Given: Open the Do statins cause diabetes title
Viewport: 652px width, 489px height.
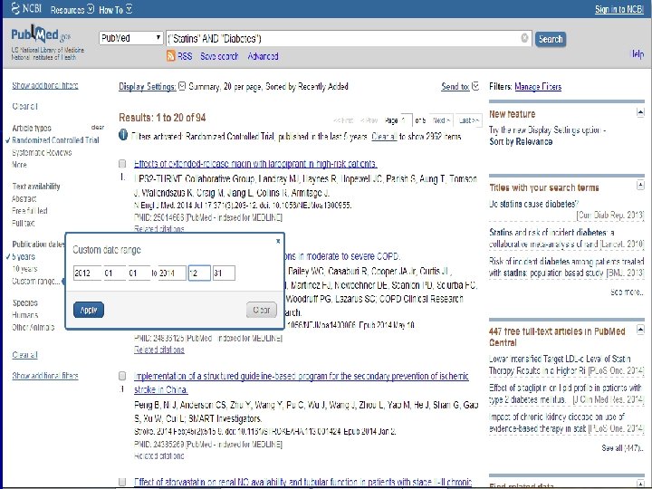Looking at the screenshot, I should pos(534,204).
